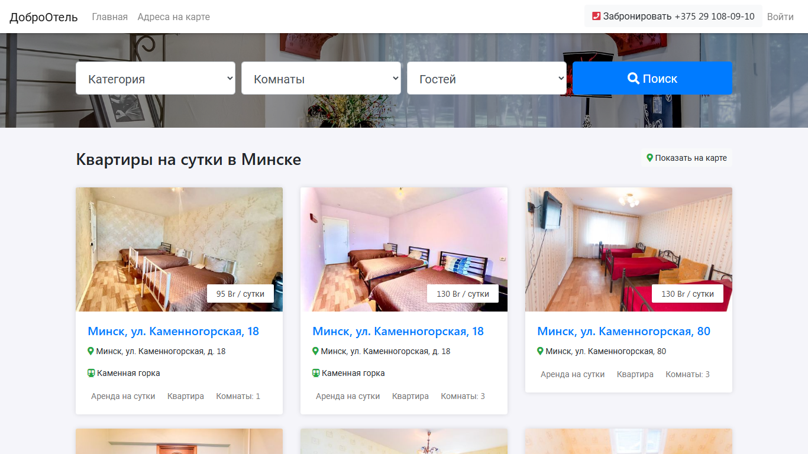This screenshot has width=808, height=454.
Task: Click magnifier icon in Поиск button
Action: (633, 78)
